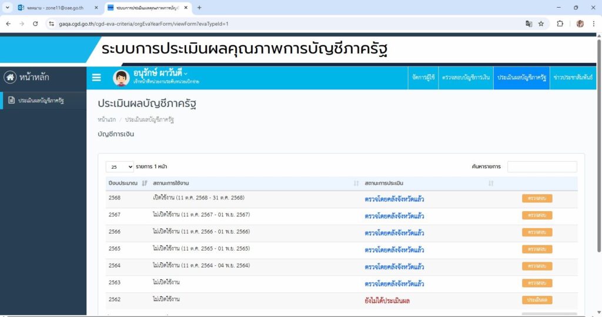This screenshot has width=602, height=317.
Task: Open the browser extensions puzzle icon
Action: click(560, 24)
